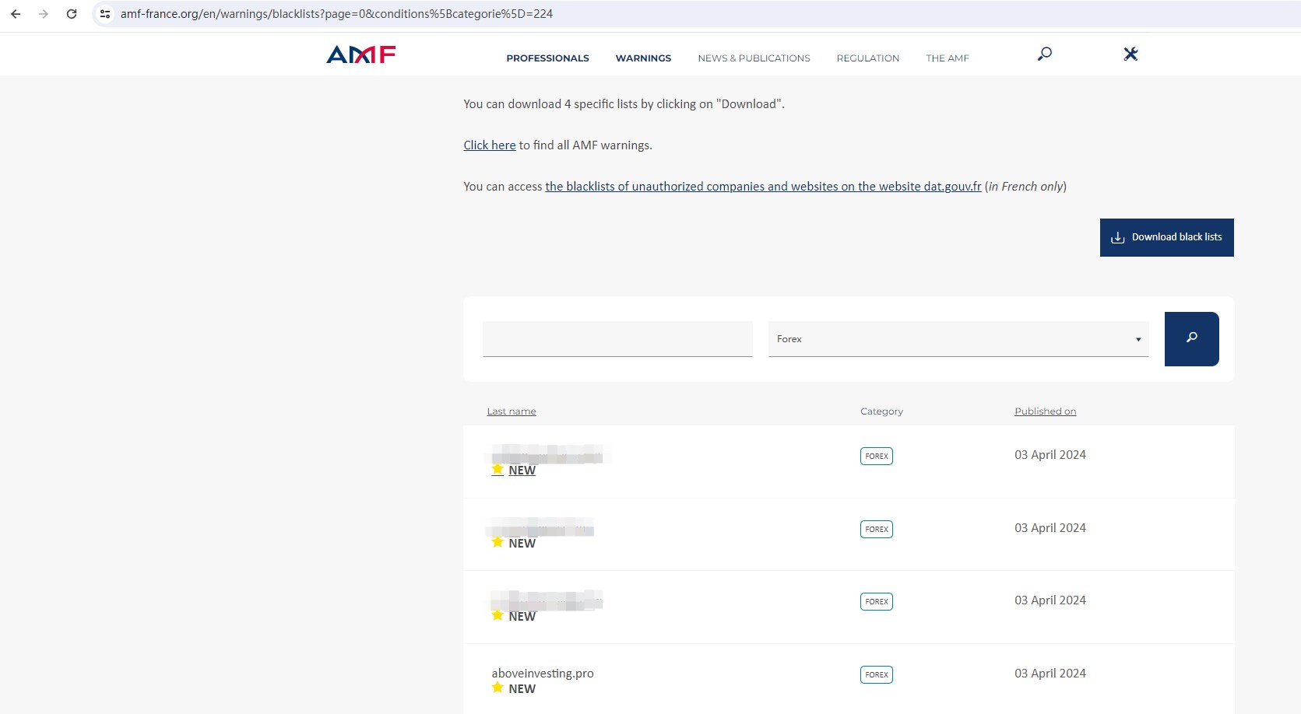The width and height of the screenshot is (1301, 714).
Task: Click the name search text field
Action: [617, 339]
